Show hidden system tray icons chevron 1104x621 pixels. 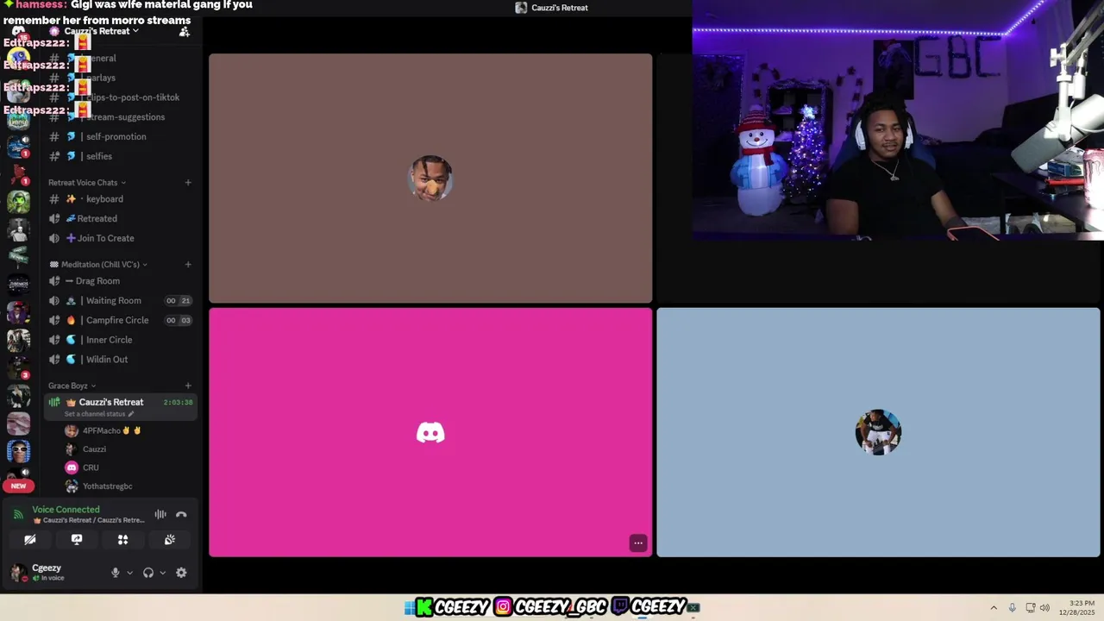click(x=994, y=608)
